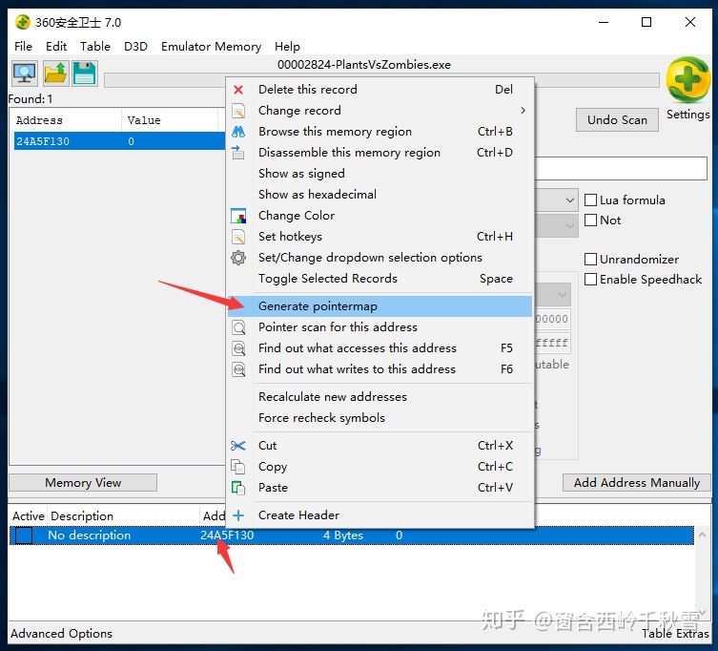718x651 pixels.
Task: Expand the Change record submenu arrow
Action: click(523, 111)
